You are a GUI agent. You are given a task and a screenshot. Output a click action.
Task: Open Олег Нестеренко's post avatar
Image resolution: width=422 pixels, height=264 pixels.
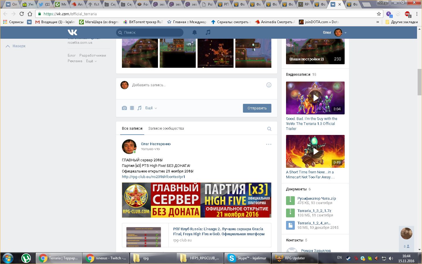[129, 146]
